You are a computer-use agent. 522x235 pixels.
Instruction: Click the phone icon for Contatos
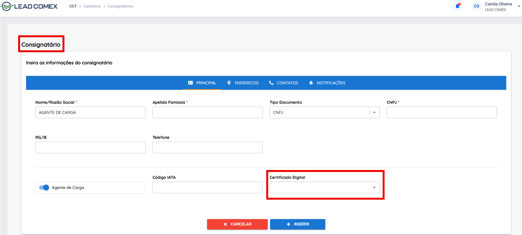pos(271,83)
